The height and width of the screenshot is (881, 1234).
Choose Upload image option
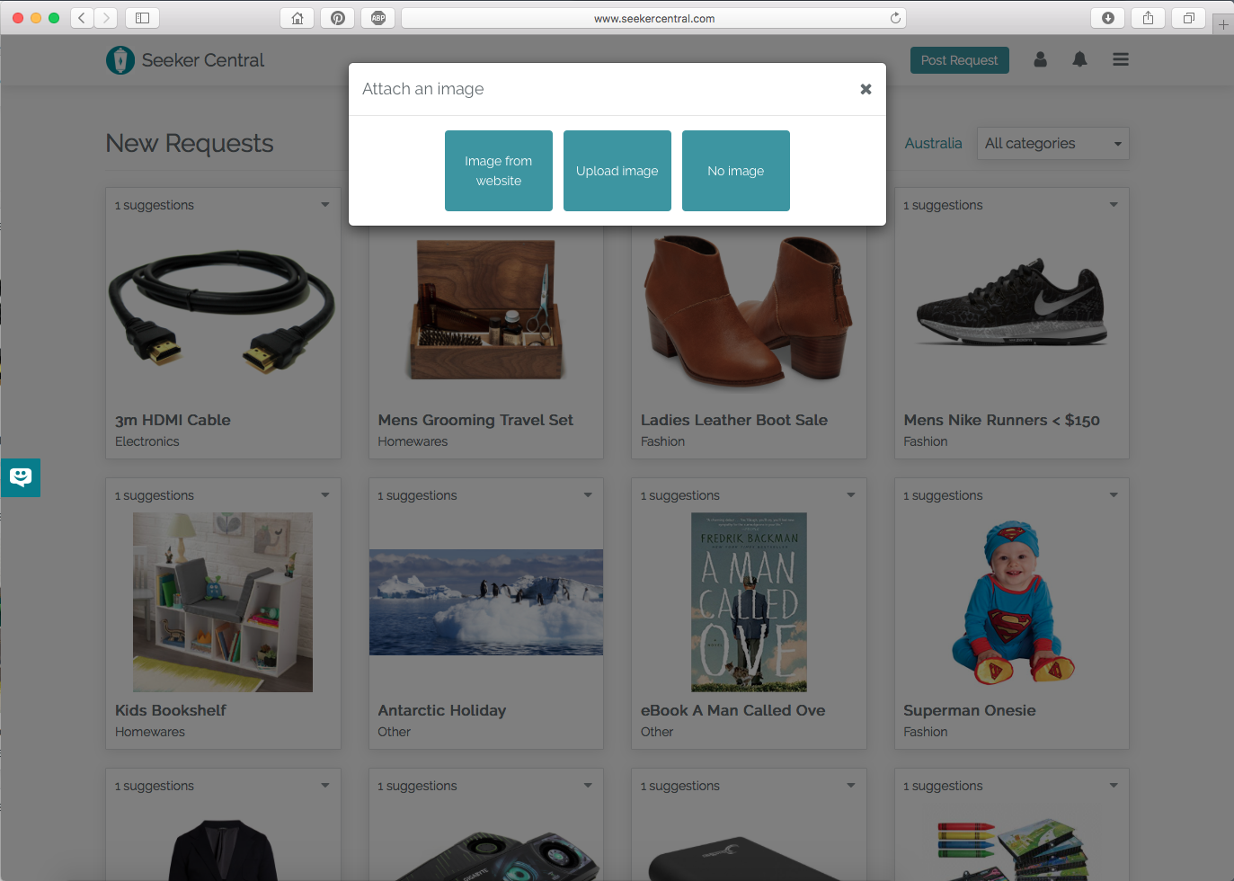coord(617,171)
